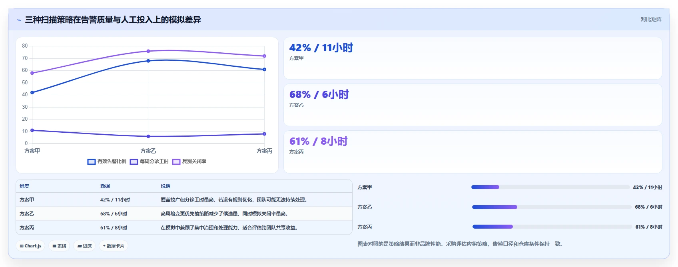Click the 方案乙 progress bar
This screenshot has width=678, height=267.
(x=552, y=207)
